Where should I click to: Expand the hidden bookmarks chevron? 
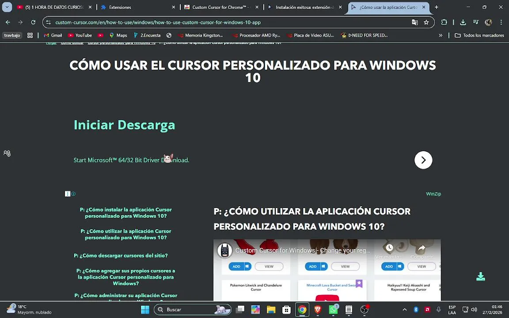click(x=441, y=35)
